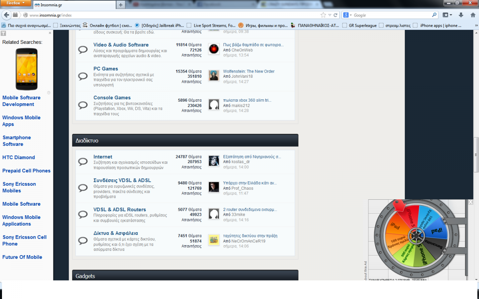Viewport: 479px width, 299px height.
Task: Click the default avatar of makis212
Action: 214,104
